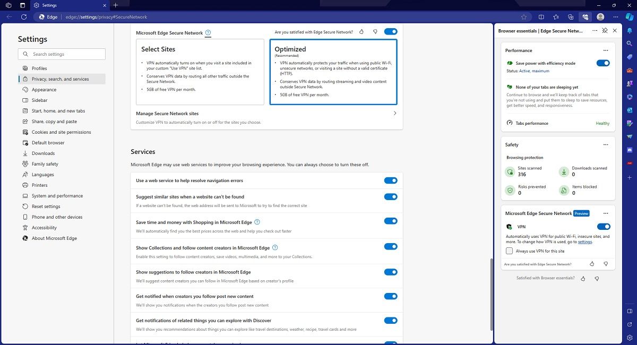Disable the Save power with efficiency mode toggle
637x345 pixels.
pyautogui.click(x=603, y=63)
